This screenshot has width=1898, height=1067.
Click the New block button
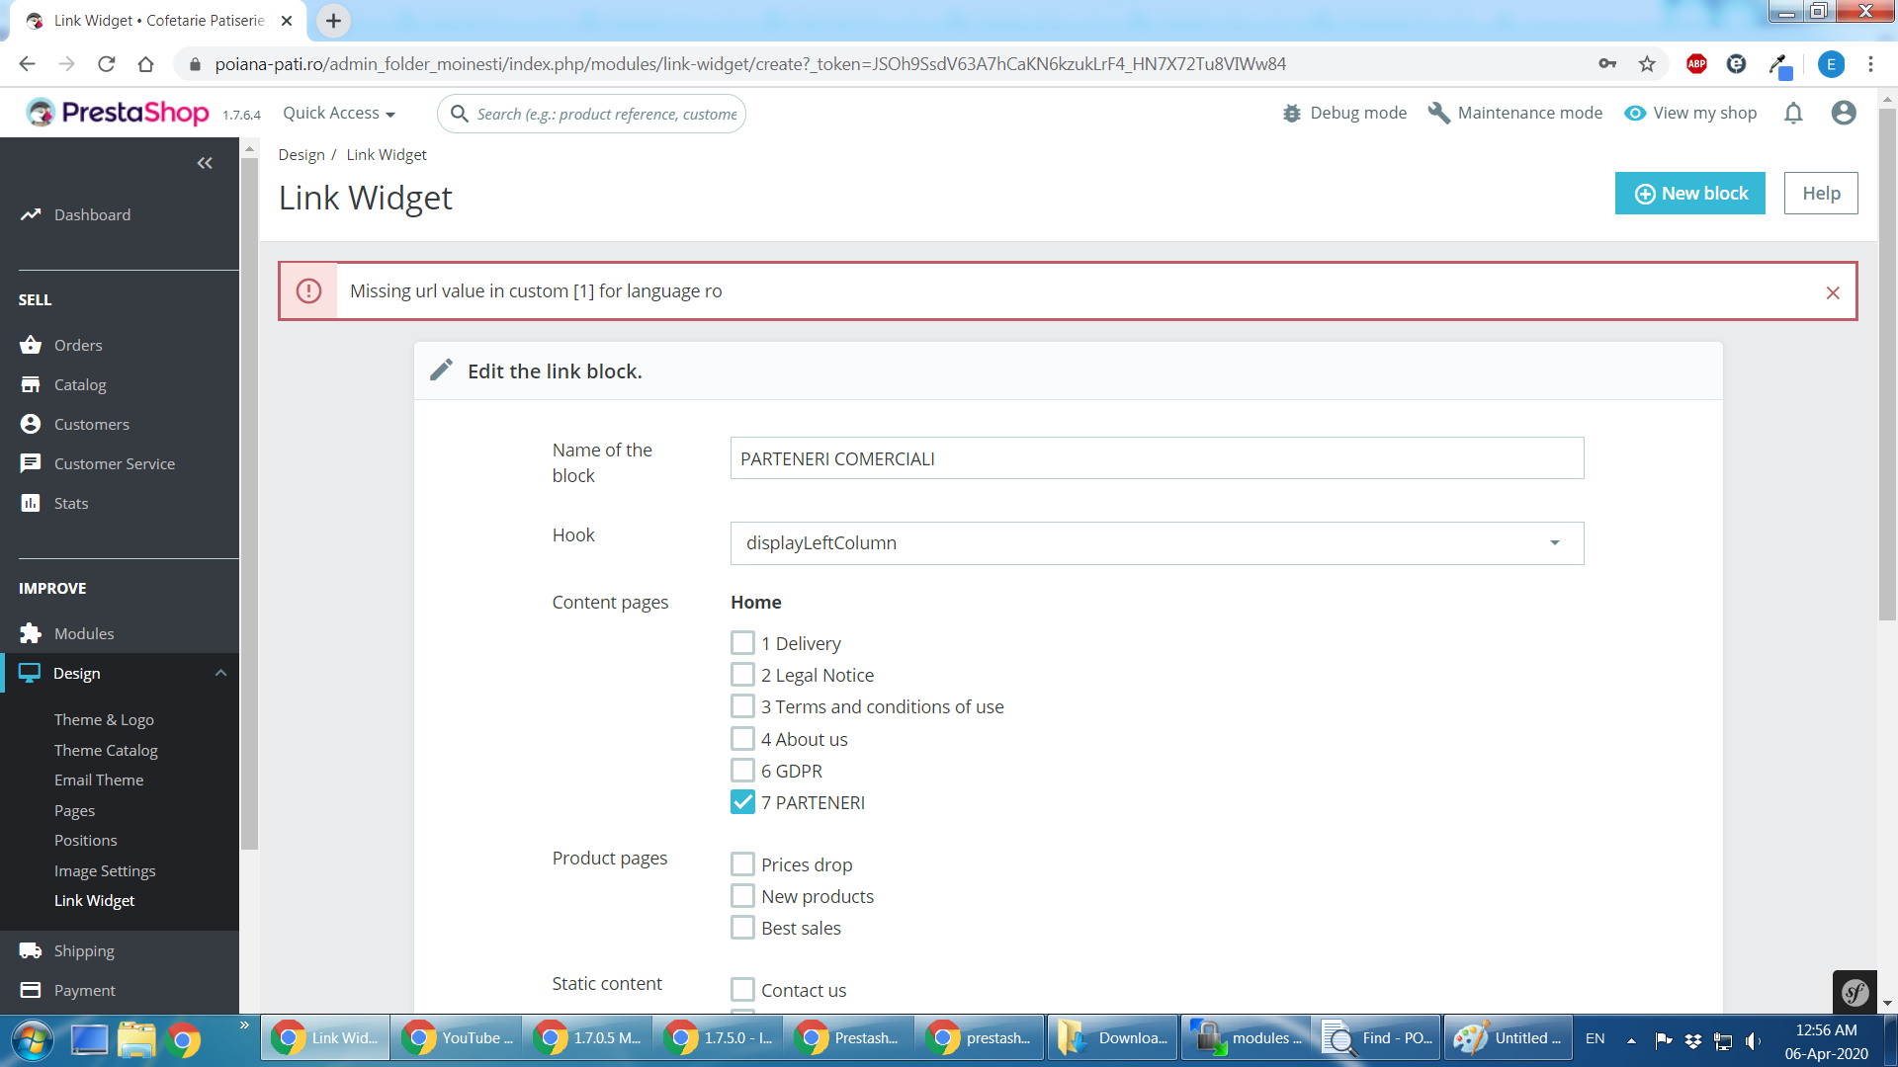(x=1689, y=194)
